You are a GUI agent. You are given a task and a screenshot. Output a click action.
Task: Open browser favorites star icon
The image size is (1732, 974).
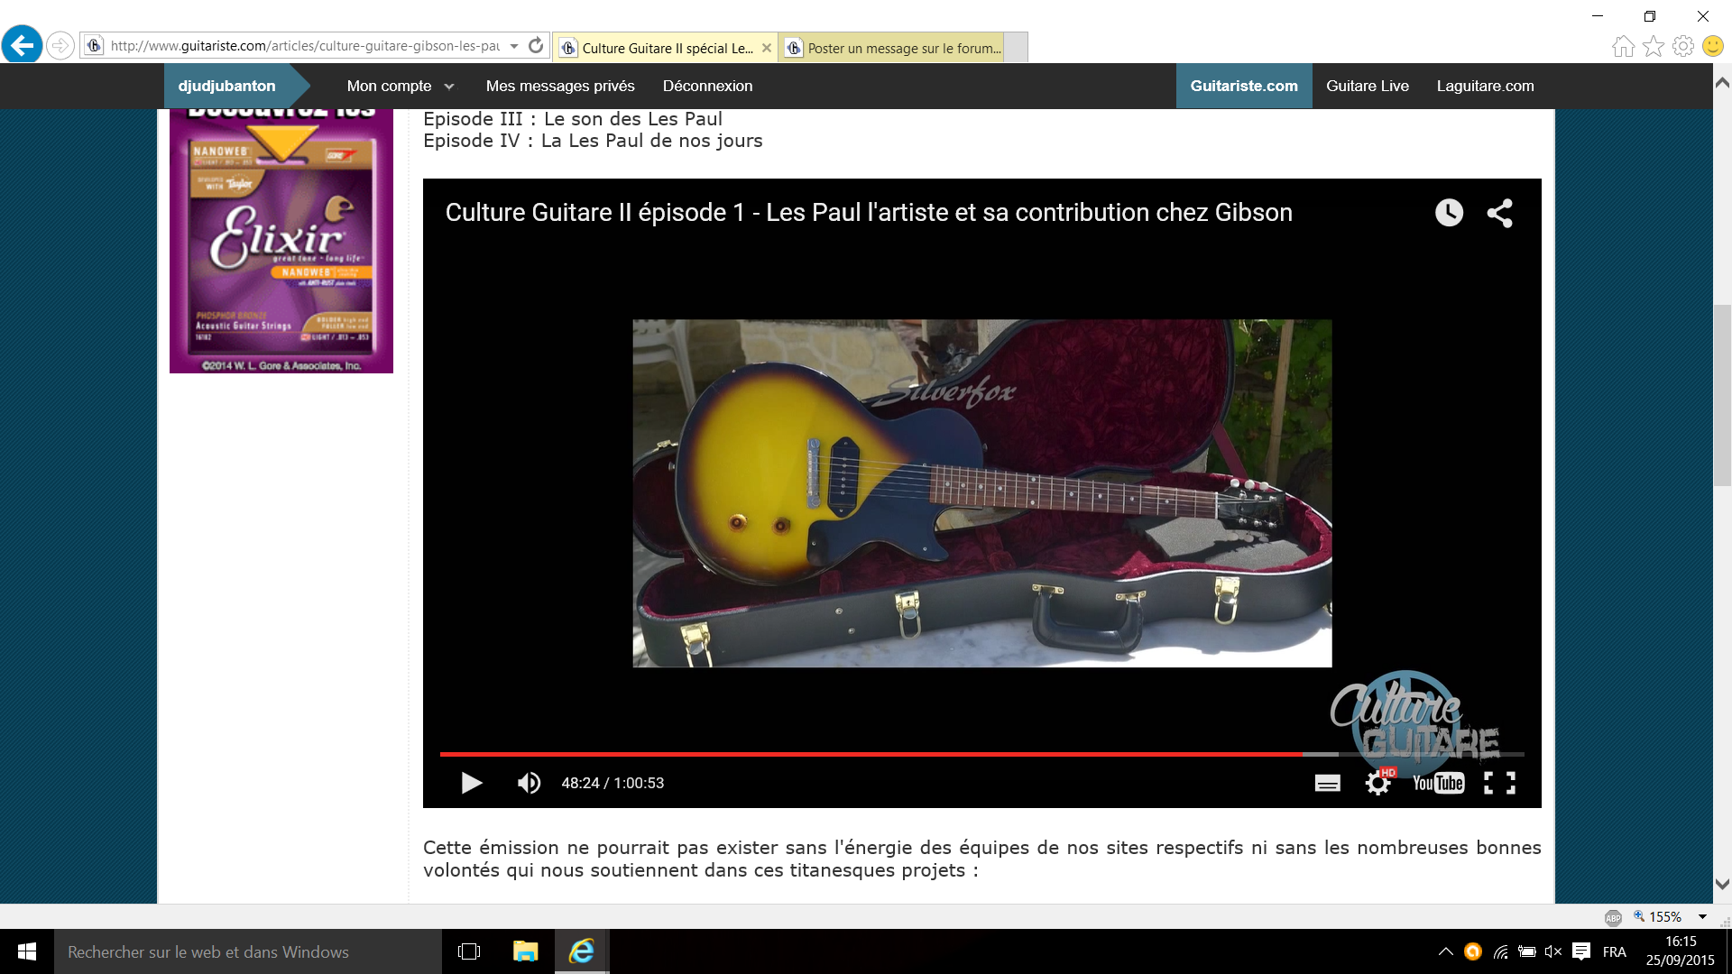(x=1653, y=46)
